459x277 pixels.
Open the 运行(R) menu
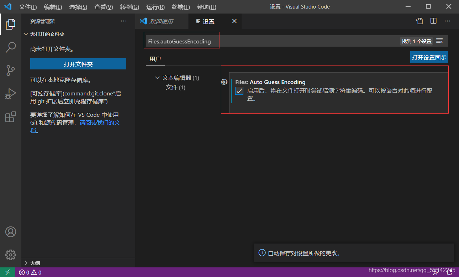click(155, 7)
